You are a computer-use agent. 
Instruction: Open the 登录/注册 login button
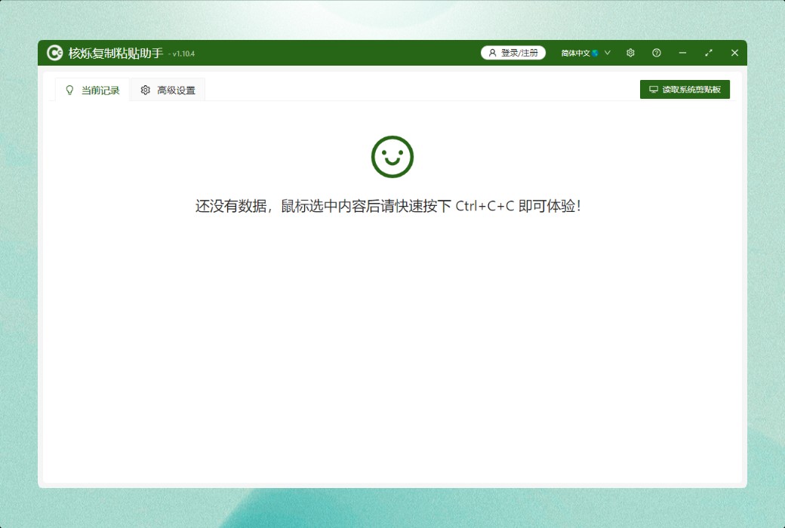click(x=513, y=53)
